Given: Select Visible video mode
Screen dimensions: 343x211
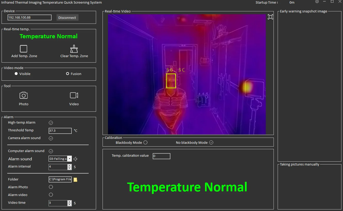Looking at the screenshot, I should point(16,74).
